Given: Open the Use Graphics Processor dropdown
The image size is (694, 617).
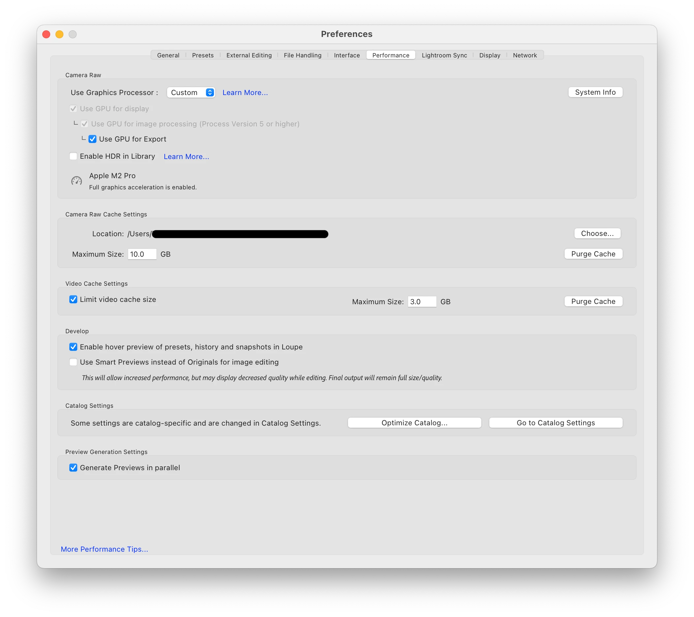Looking at the screenshot, I should click(x=191, y=92).
